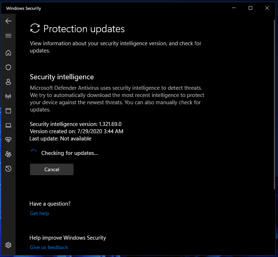Image resolution: width=278 pixels, height=257 pixels.
Task: Open Give us feedback link
Action: coord(49,247)
